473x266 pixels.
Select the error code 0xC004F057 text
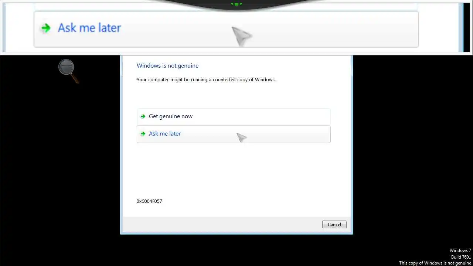(149, 201)
